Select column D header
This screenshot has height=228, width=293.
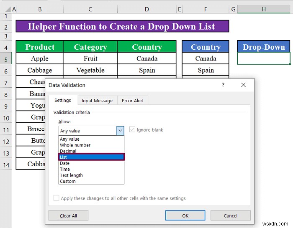tap(147, 9)
